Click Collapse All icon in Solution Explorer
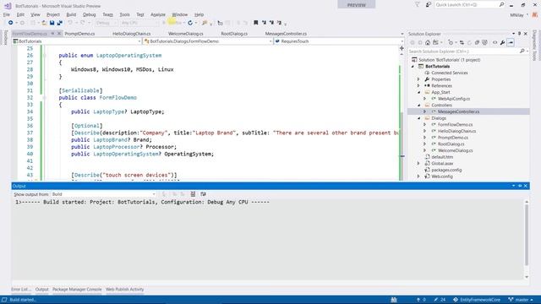541x304 pixels. (x=477, y=42)
